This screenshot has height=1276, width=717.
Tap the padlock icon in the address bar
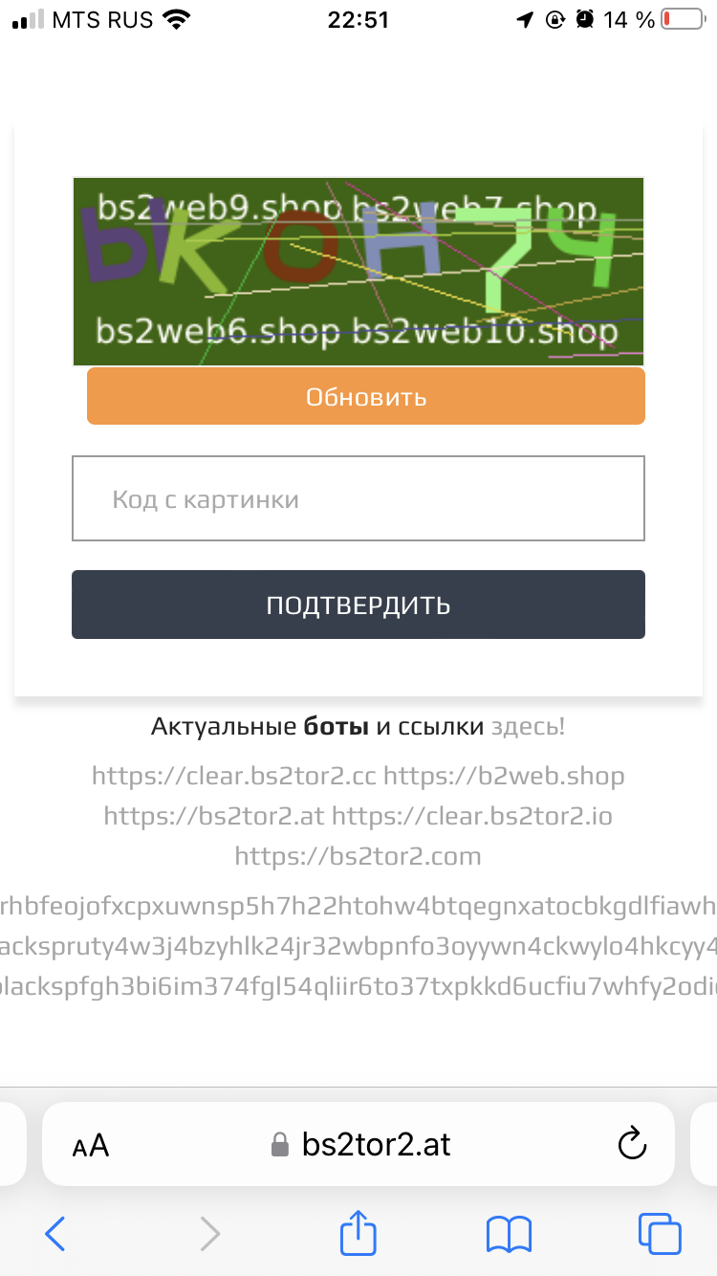280,1144
